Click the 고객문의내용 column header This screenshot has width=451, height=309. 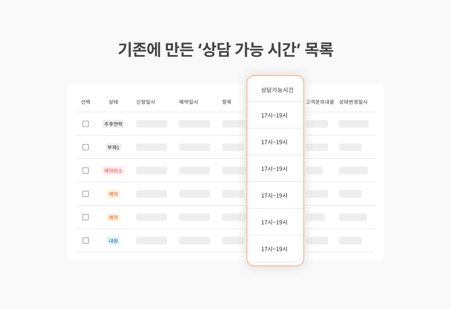click(319, 102)
